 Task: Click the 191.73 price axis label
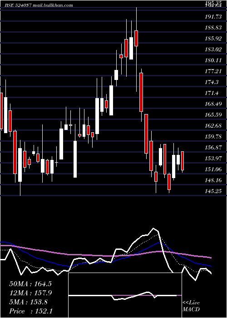click(x=213, y=17)
